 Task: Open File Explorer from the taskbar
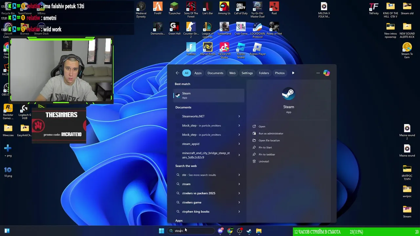coord(259,231)
